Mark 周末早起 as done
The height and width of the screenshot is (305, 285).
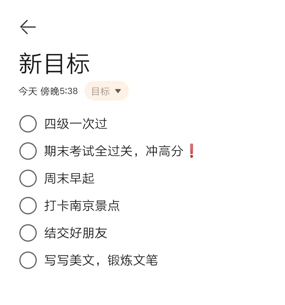pyautogui.click(x=28, y=178)
